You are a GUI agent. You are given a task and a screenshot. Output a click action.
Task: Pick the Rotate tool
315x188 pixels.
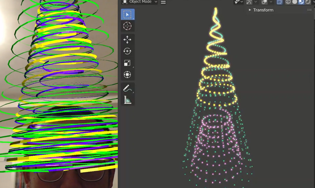tap(128, 51)
